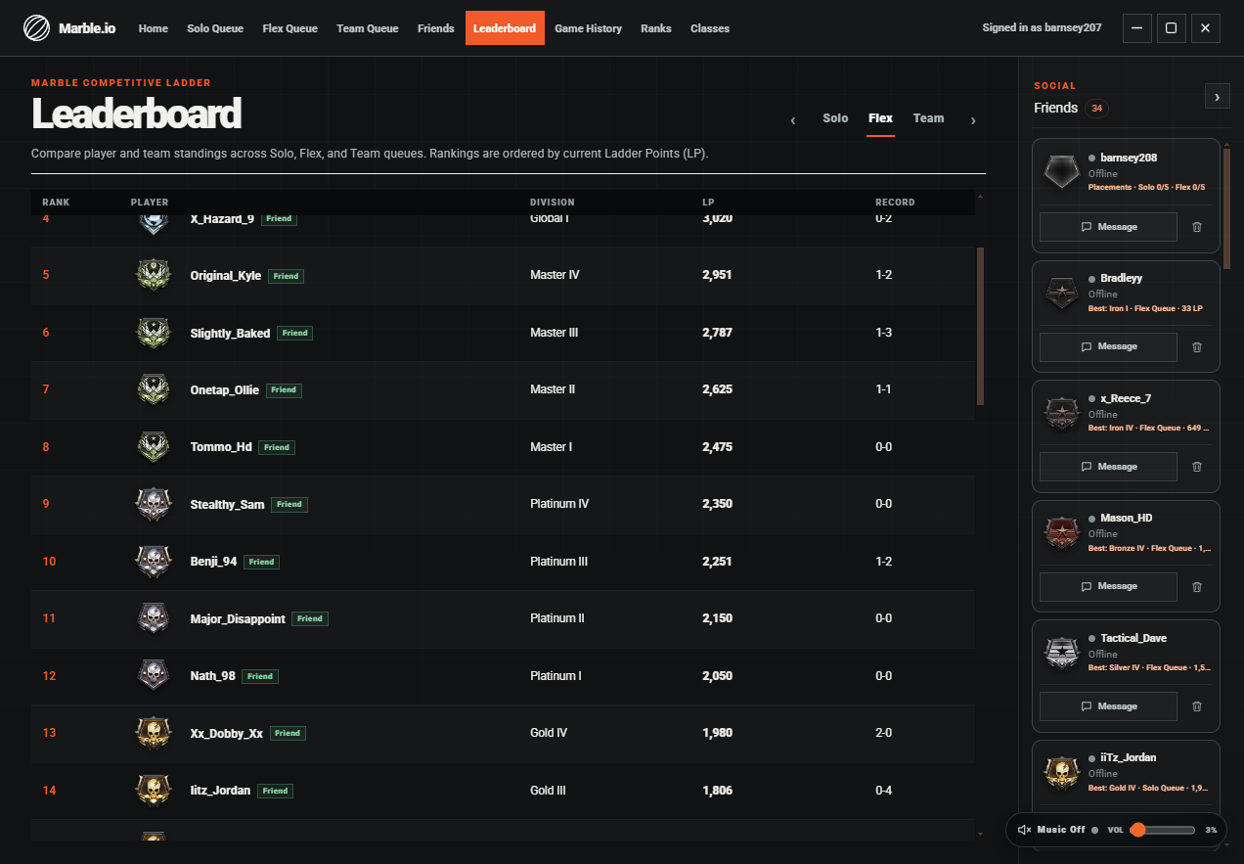Click the Rank column header
1244x864 pixels.
click(56, 203)
